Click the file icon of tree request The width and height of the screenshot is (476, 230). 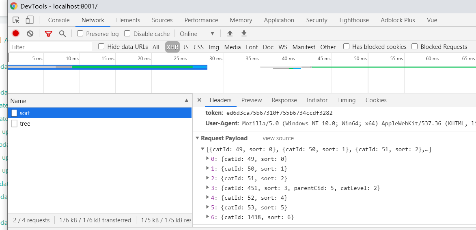pos(14,124)
